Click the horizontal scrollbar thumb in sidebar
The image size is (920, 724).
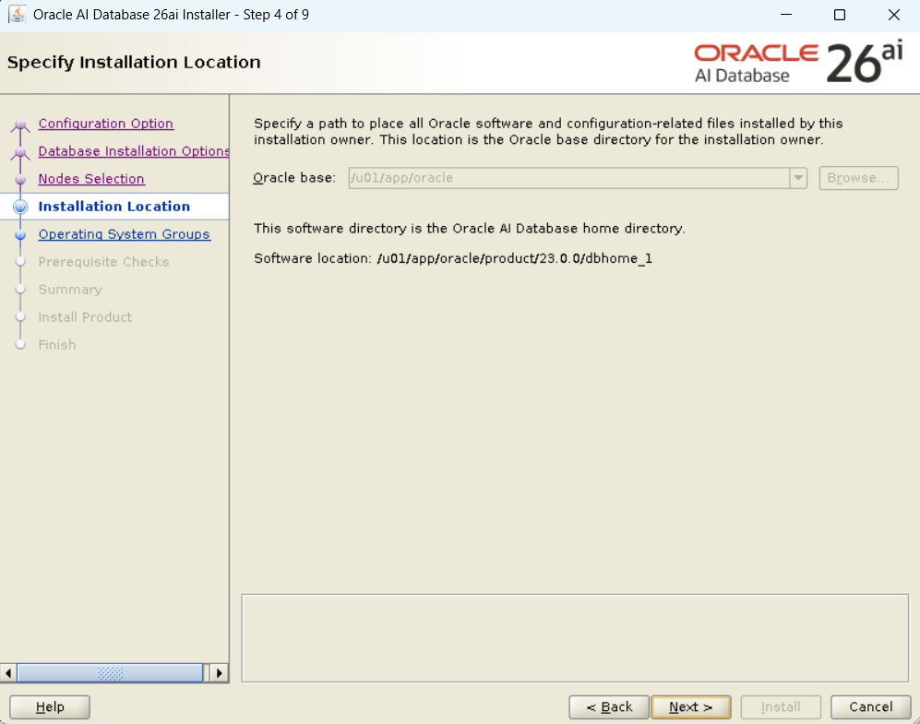[x=109, y=673]
